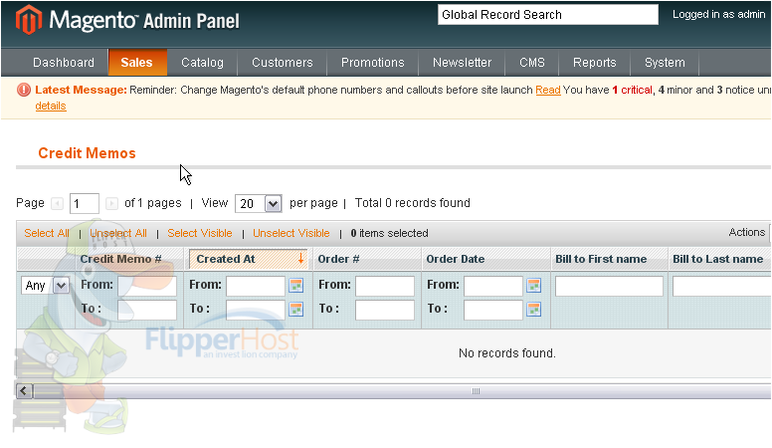Image resolution: width=772 pixels, height=448 pixels.
Task: Click Order # To field
Action: pyautogui.click(x=385, y=310)
